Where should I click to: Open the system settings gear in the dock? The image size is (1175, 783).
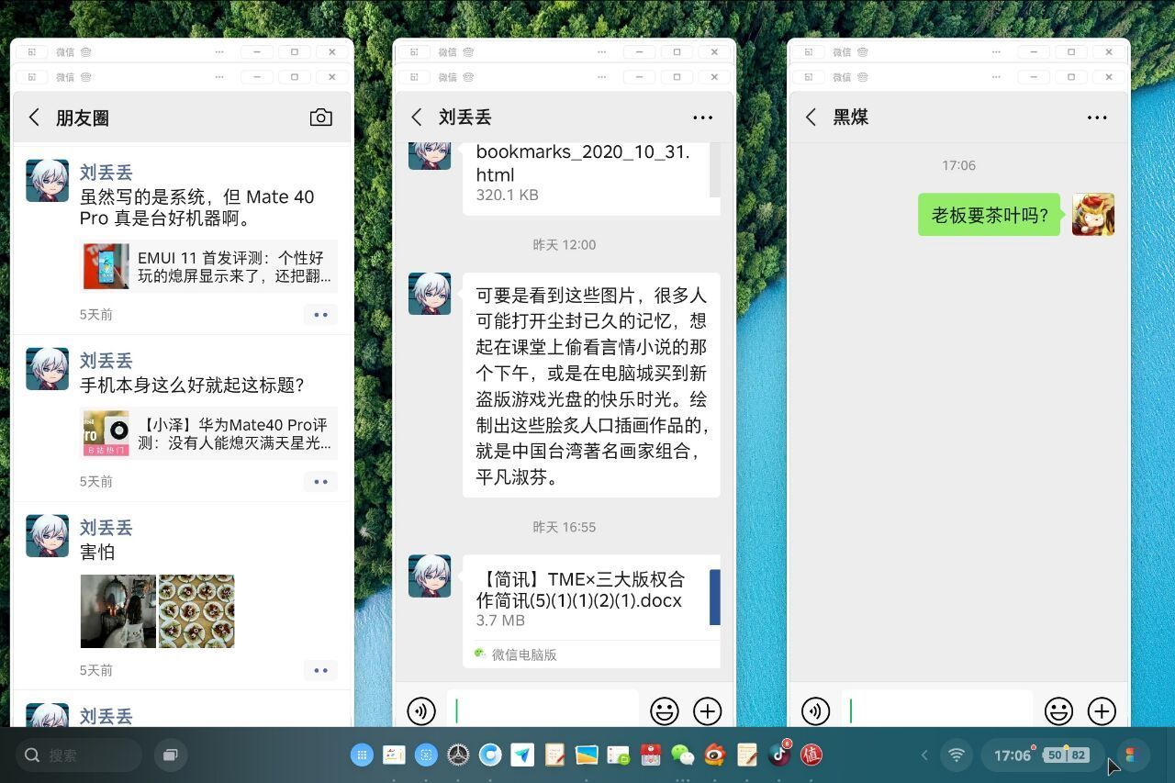pos(458,755)
